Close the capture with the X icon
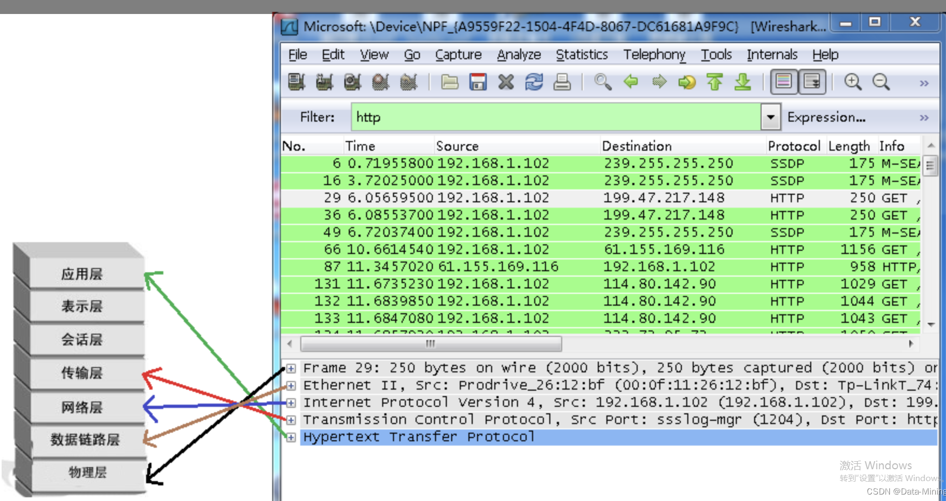Image resolution: width=946 pixels, height=501 pixels. click(505, 82)
